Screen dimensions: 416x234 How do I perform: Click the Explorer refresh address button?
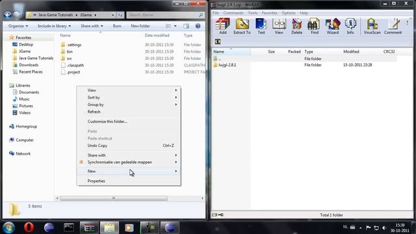click(120, 15)
